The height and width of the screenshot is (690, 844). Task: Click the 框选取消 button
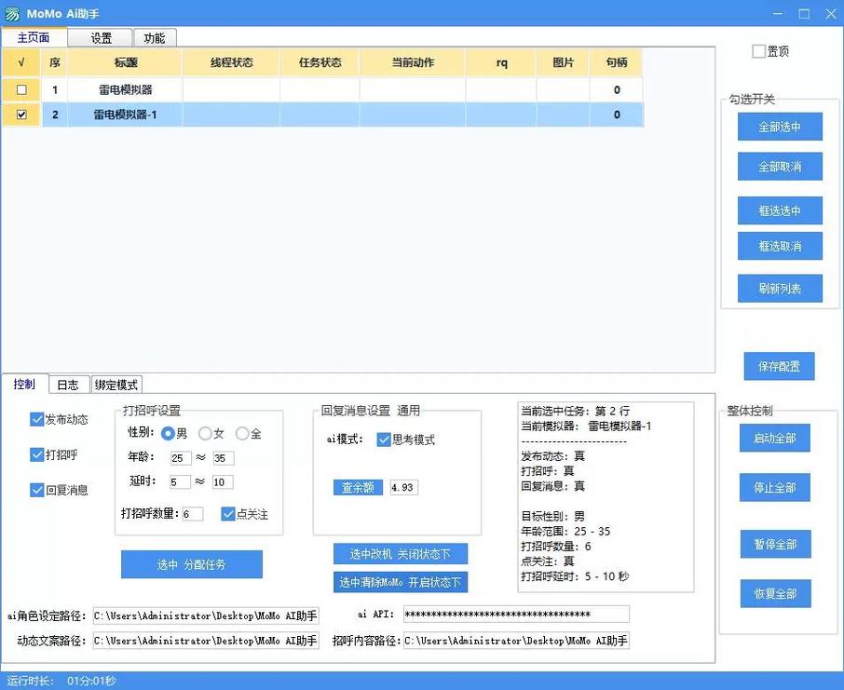click(780, 246)
